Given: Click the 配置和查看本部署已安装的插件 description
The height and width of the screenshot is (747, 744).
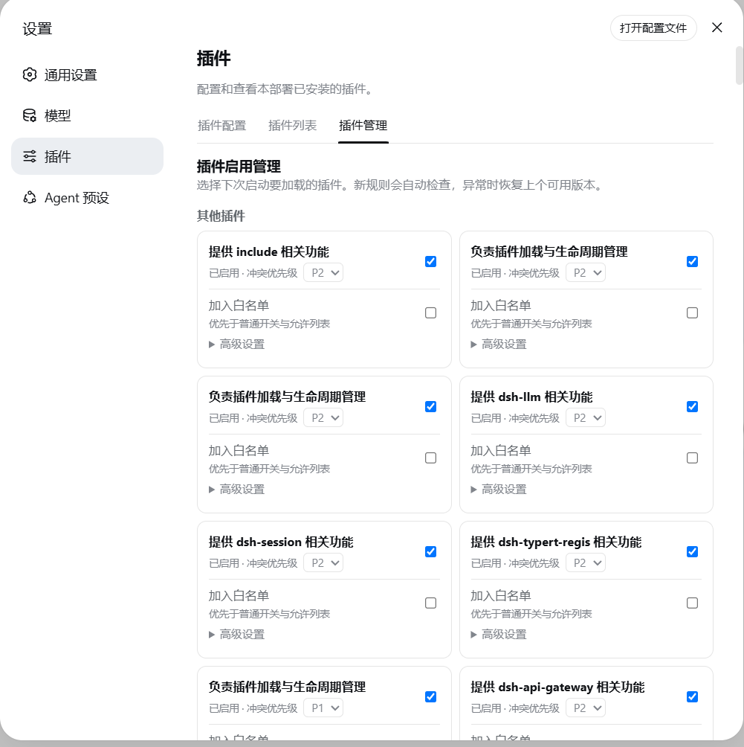Looking at the screenshot, I should [285, 89].
